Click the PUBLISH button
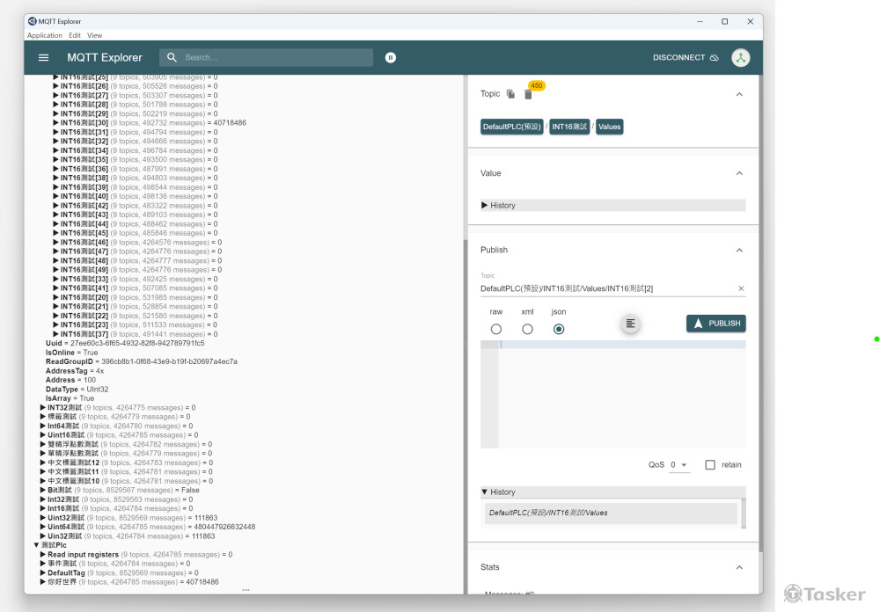 [x=715, y=323]
